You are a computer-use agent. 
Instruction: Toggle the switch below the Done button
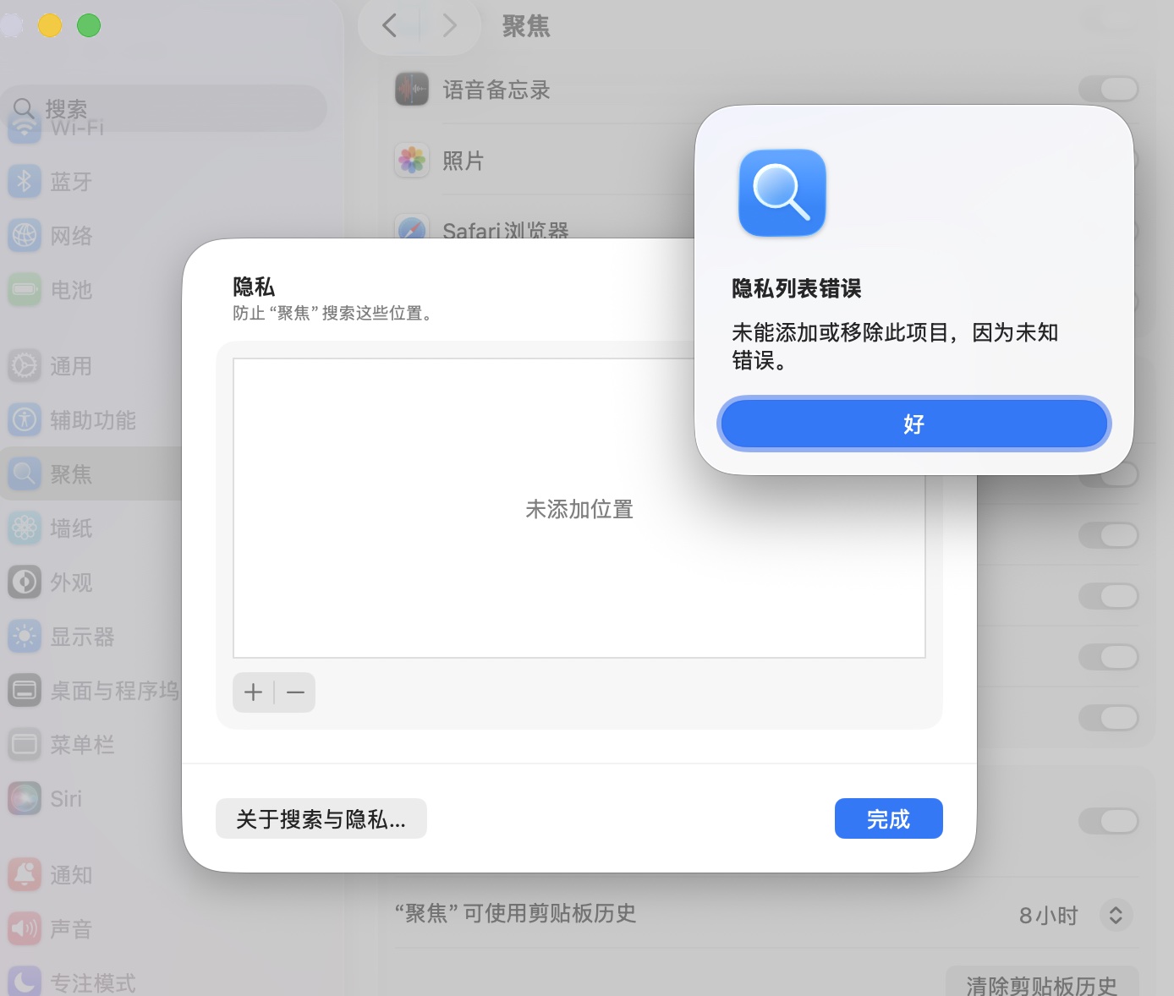1109,820
